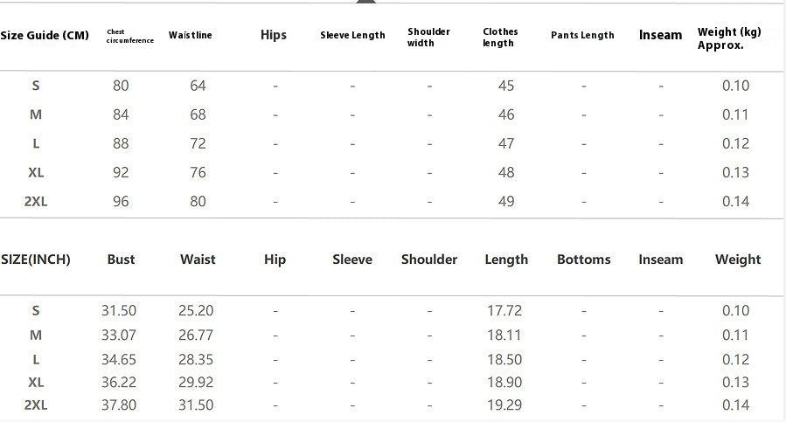
Task: Click waistline value 72 for size L
Action: pyautogui.click(x=198, y=144)
